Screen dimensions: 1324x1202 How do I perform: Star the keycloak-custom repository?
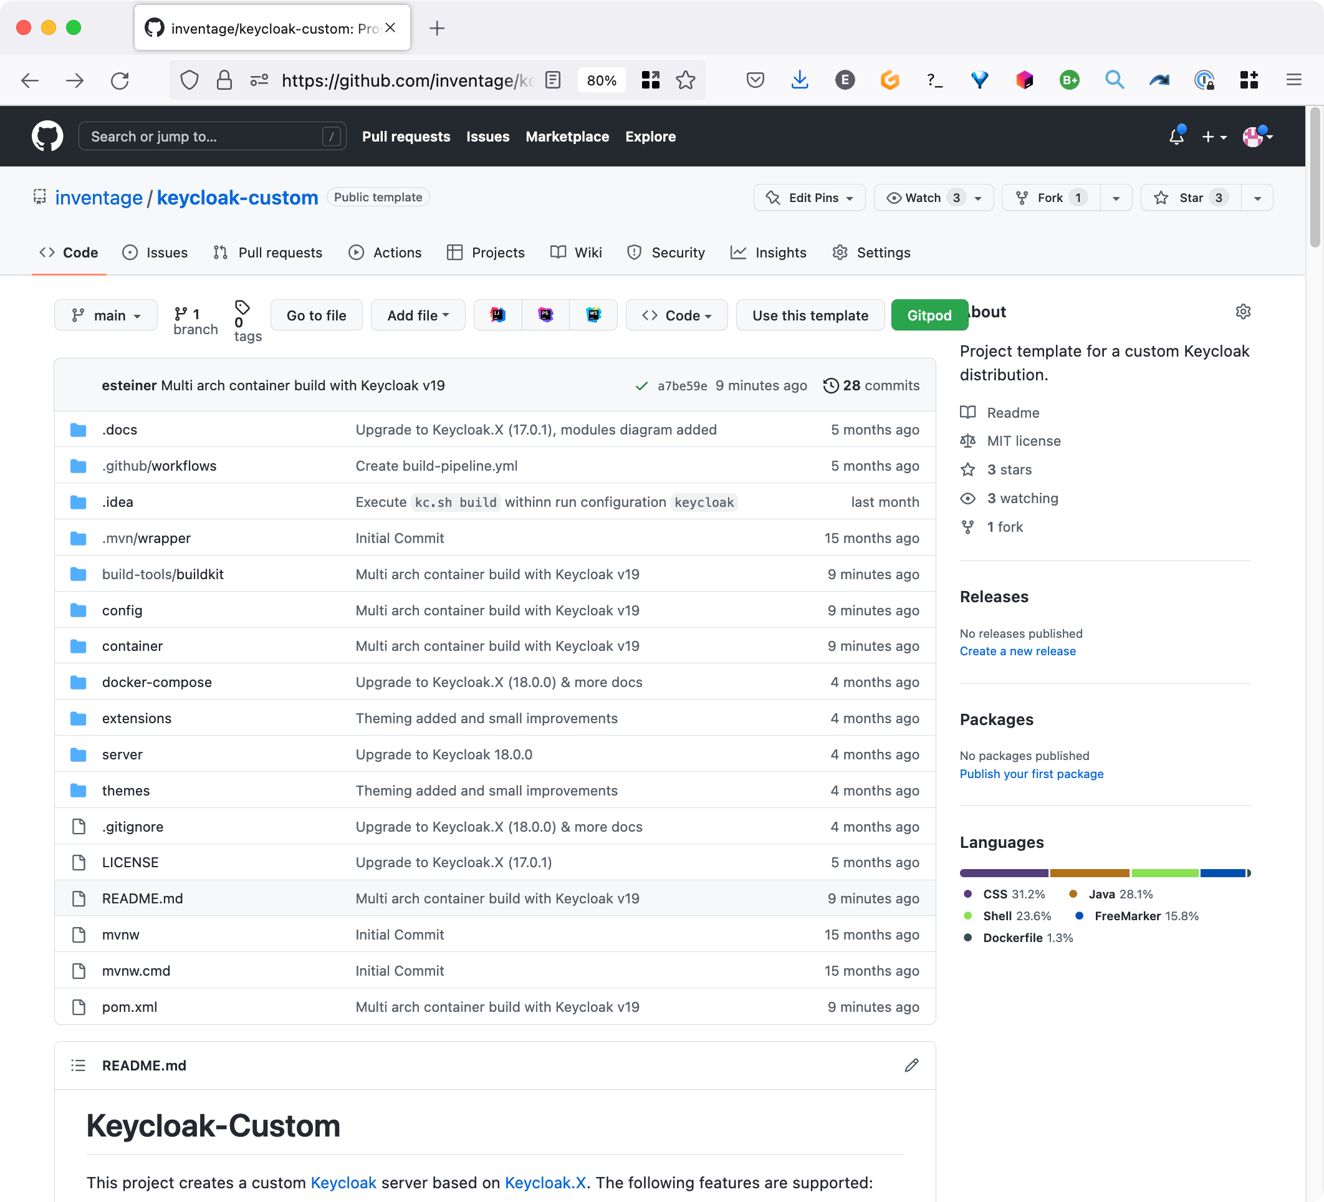click(1191, 198)
